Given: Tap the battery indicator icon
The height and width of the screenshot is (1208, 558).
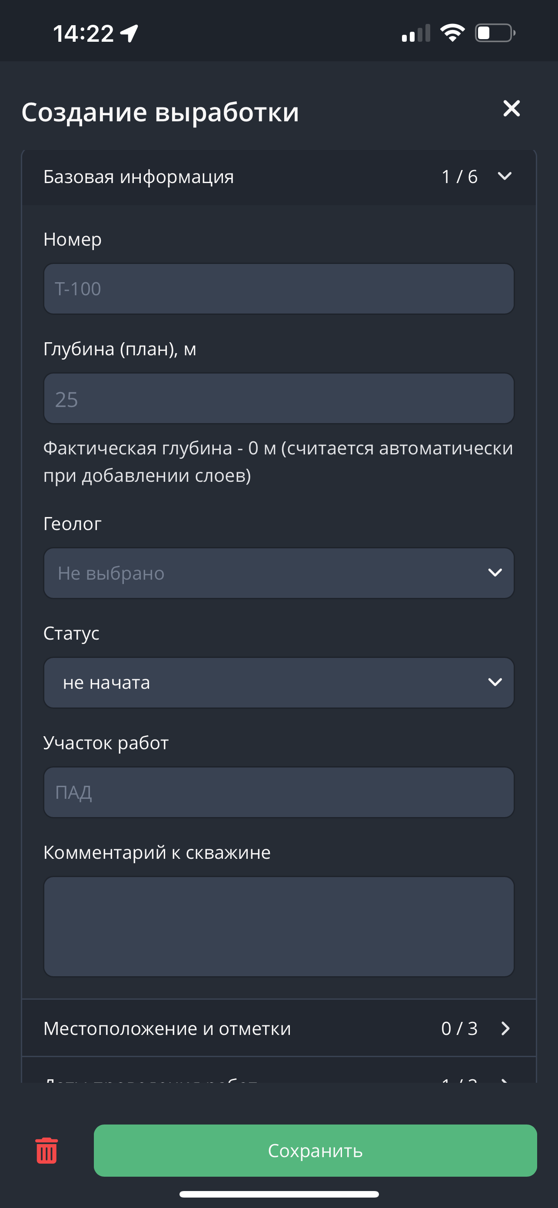Looking at the screenshot, I should (495, 33).
